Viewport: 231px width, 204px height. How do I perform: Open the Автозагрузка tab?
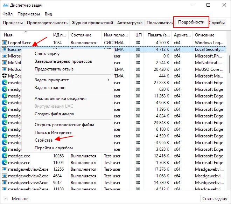click(130, 23)
